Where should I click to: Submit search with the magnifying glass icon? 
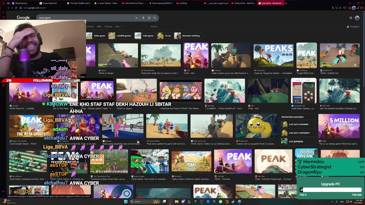click(x=155, y=18)
